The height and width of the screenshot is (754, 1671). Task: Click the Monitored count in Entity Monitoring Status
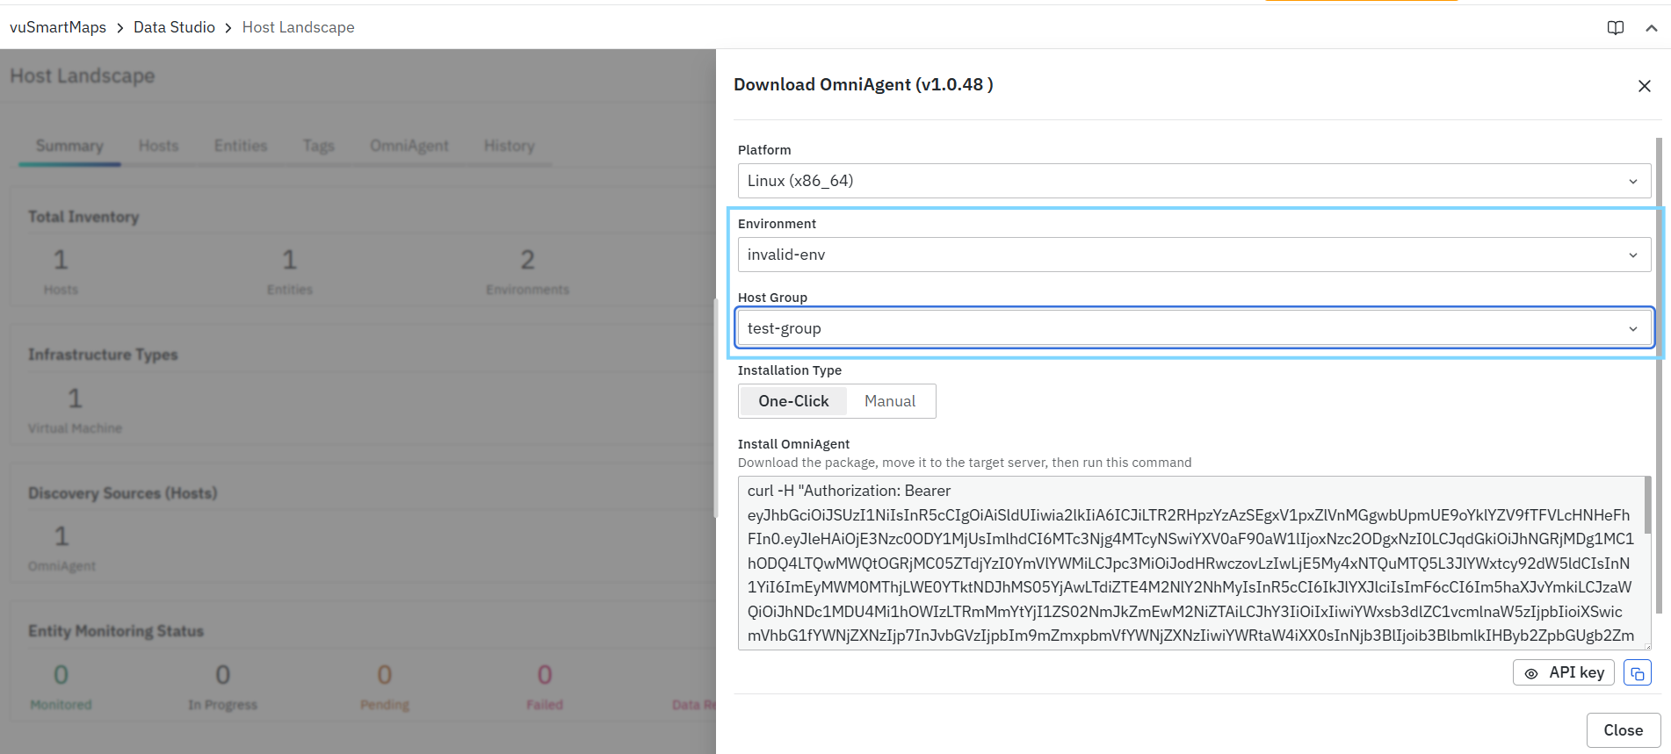click(61, 675)
